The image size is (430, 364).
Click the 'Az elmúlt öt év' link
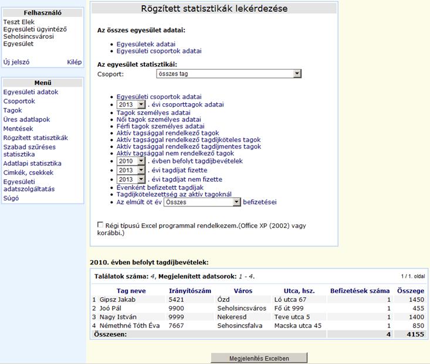point(139,202)
